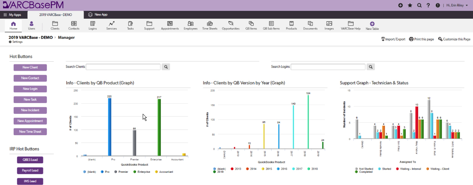
Task: Click the New Incident hot button
Action: point(30,110)
